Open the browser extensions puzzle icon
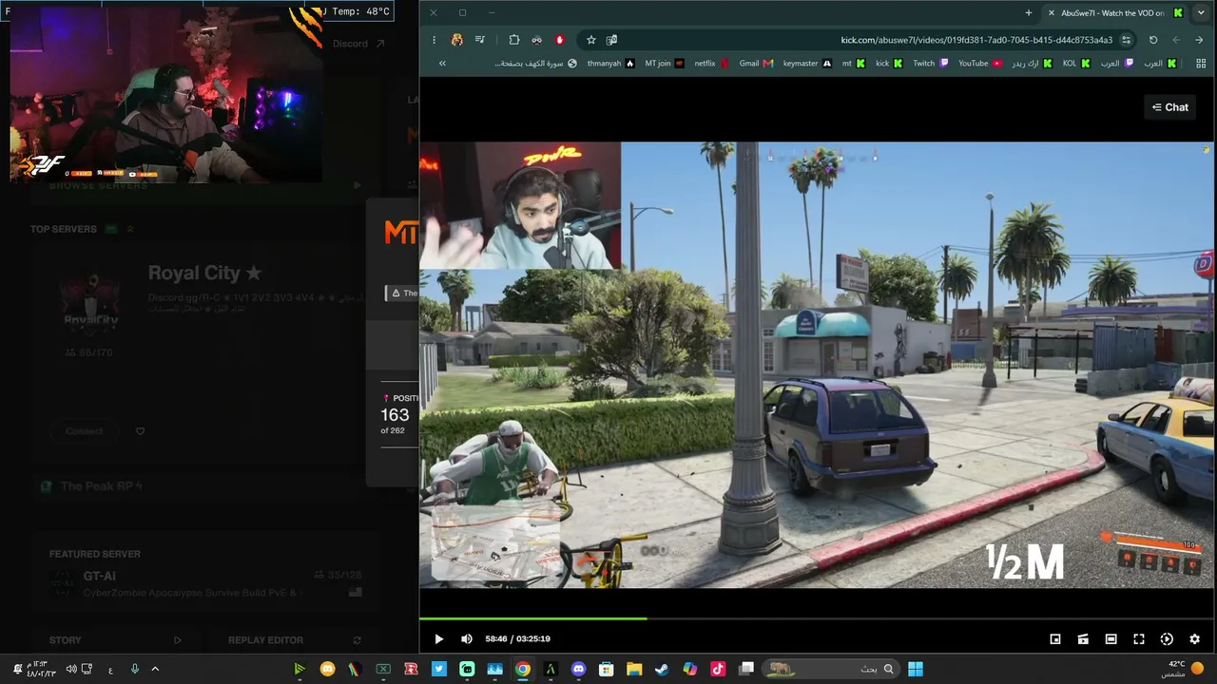Screen dimensions: 1217x684 pyautogui.click(x=514, y=40)
